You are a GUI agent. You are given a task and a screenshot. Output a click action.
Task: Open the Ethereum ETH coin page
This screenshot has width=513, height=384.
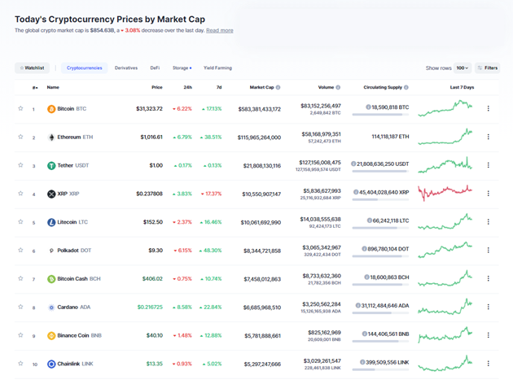[x=75, y=137]
